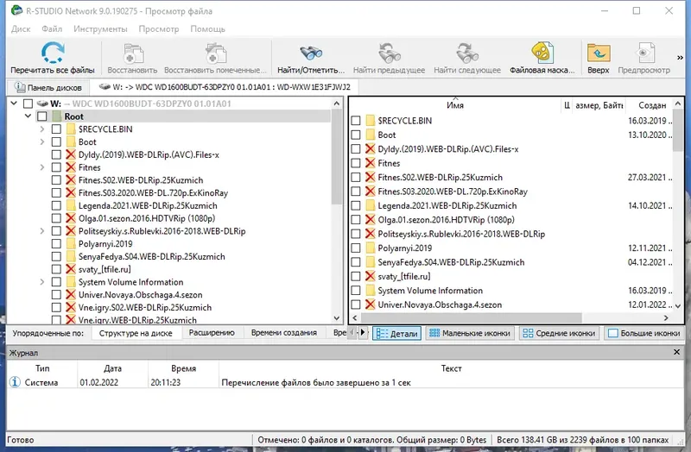
Task: Click folder icon of Boot in right list
Action: pyautogui.click(x=371, y=135)
